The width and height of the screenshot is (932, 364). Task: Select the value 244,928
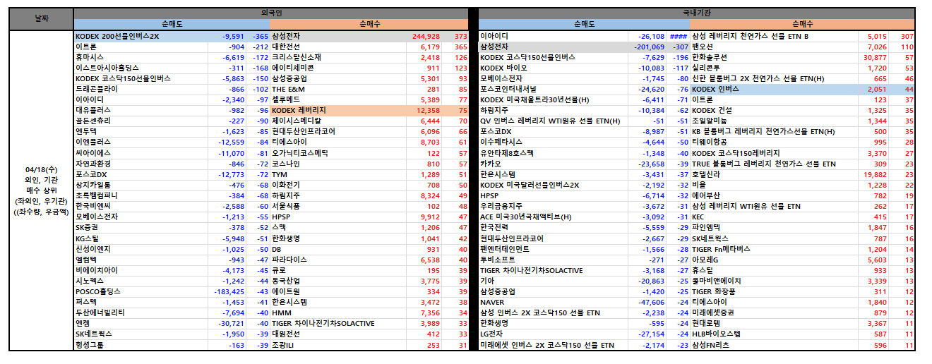click(424, 36)
